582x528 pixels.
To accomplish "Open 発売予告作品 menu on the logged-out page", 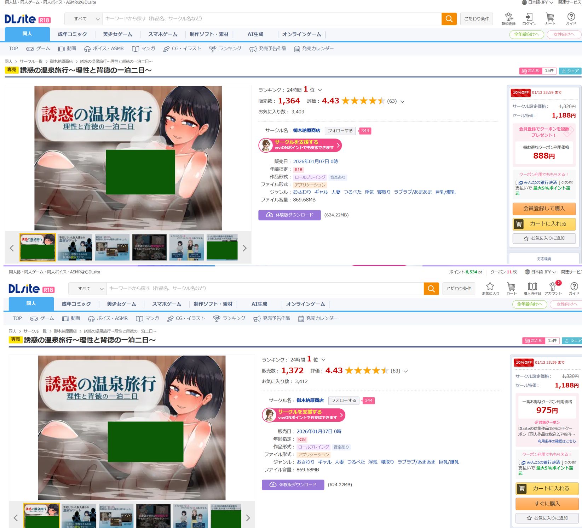I will click(268, 49).
